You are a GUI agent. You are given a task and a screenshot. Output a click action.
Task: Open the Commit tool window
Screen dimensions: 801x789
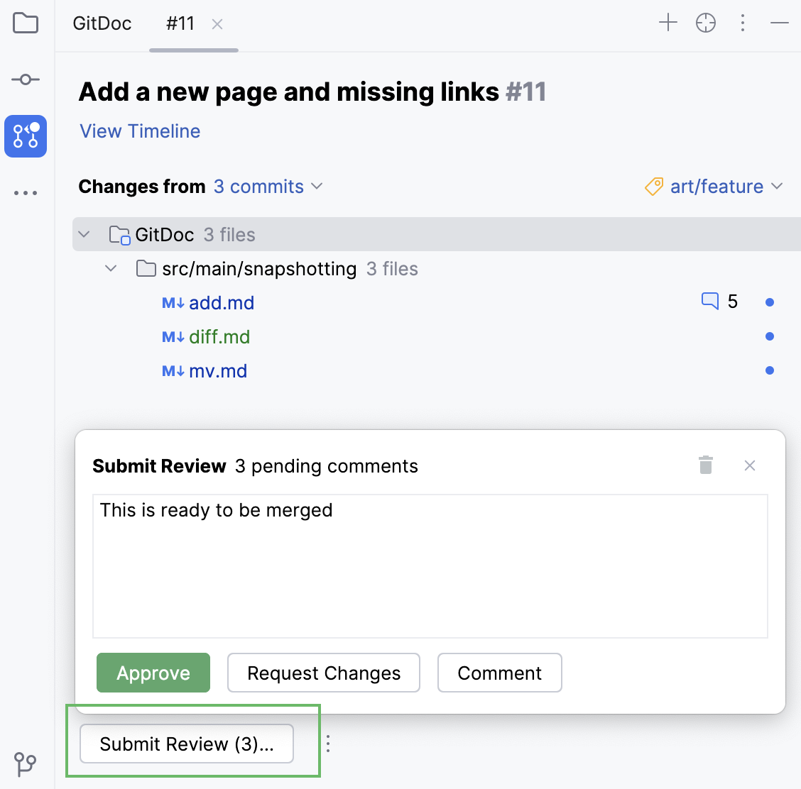26,79
